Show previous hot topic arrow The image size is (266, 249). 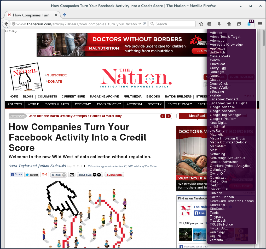tap(163, 116)
